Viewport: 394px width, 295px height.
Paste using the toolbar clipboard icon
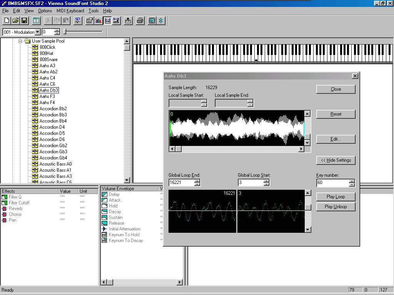coord(66,21)
